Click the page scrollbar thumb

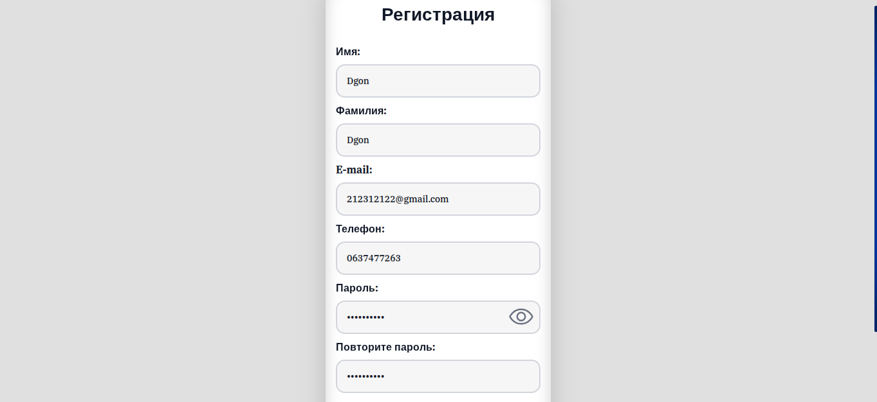[875, 167]
